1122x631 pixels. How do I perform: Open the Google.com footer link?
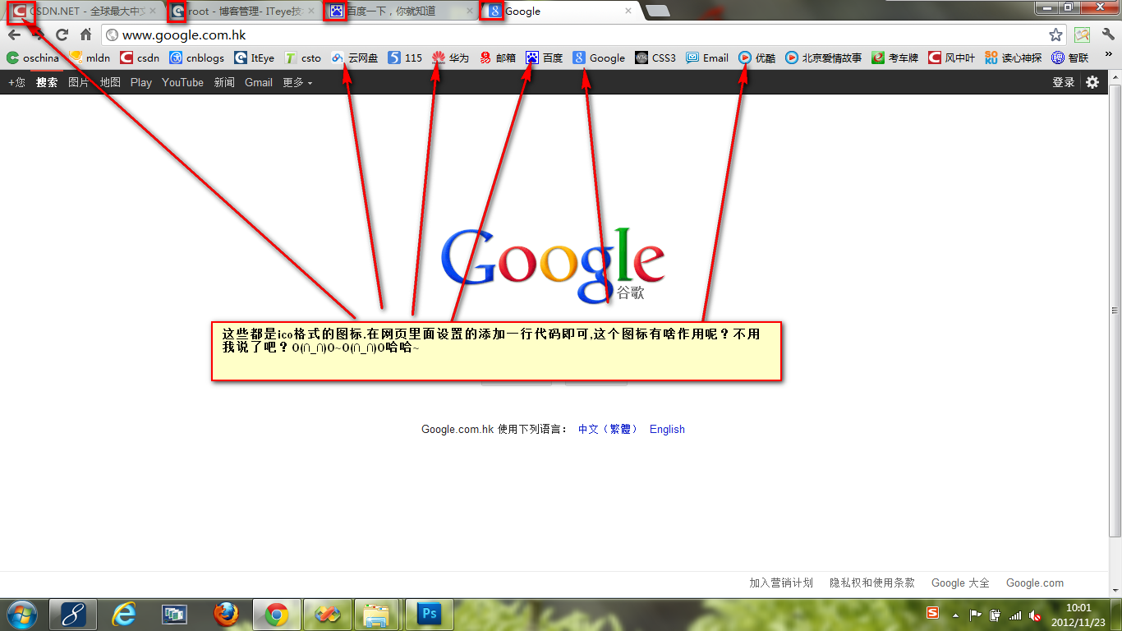[1035, 583]
